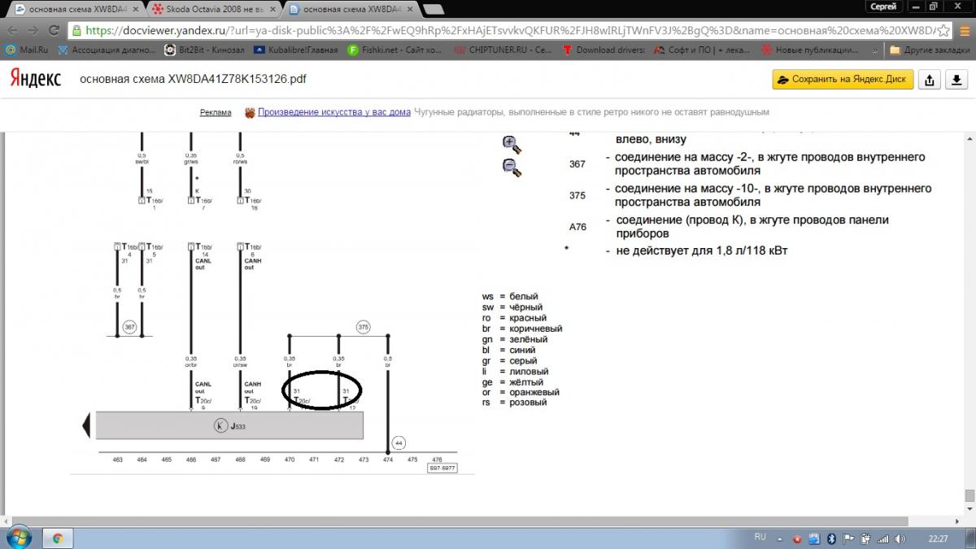Click the vertical page scrollbar thumb
Viewport: 976px width, 549px height.
969,495
